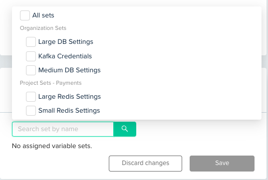268x180 pixels.
Task: Check the Large Redis Settings box
Action: click(31, 97)
